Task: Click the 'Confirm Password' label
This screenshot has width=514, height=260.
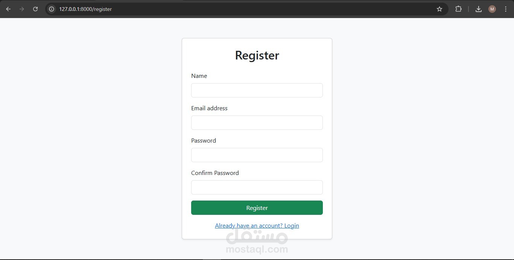Action: (215, 173)
